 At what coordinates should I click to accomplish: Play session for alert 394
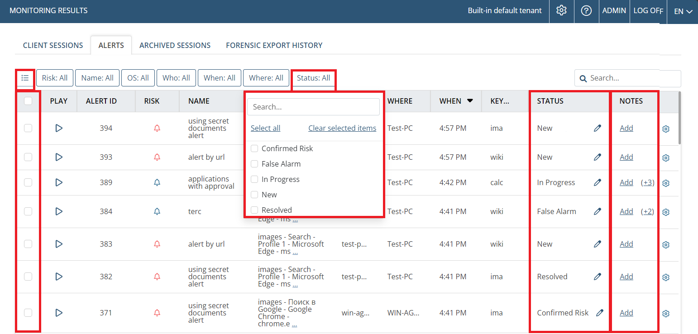[x=58, y=128]
